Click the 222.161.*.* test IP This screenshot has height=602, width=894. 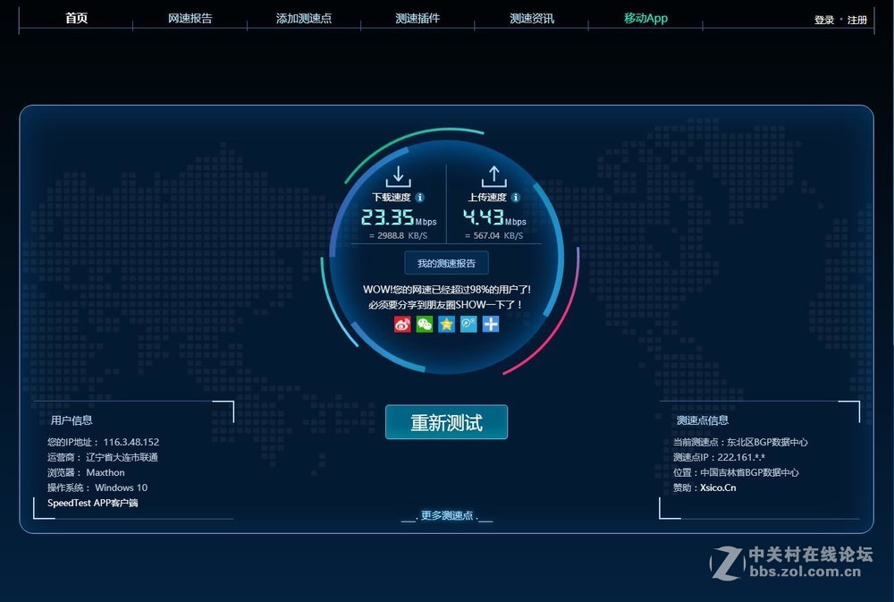(x=741, y=458)
